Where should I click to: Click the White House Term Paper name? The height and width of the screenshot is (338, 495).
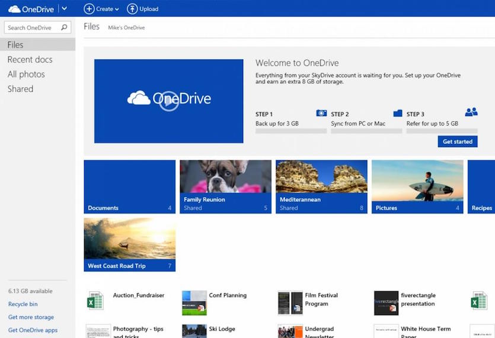coord(426,333)
